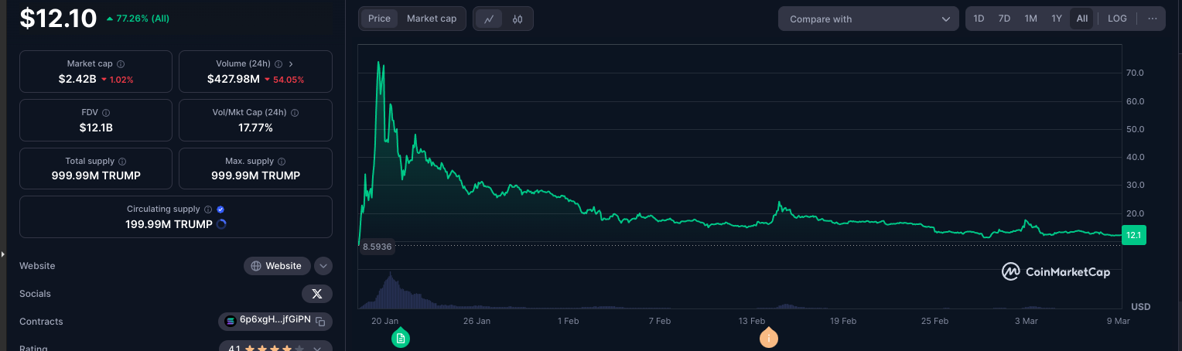The width and height of the screenshot is (1182, 351).
Task: Click the green news marker under 20 Jan
Action: coord(400,338)
